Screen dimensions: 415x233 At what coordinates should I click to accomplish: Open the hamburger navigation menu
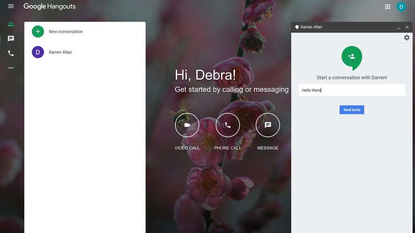[x=10, y=6]
